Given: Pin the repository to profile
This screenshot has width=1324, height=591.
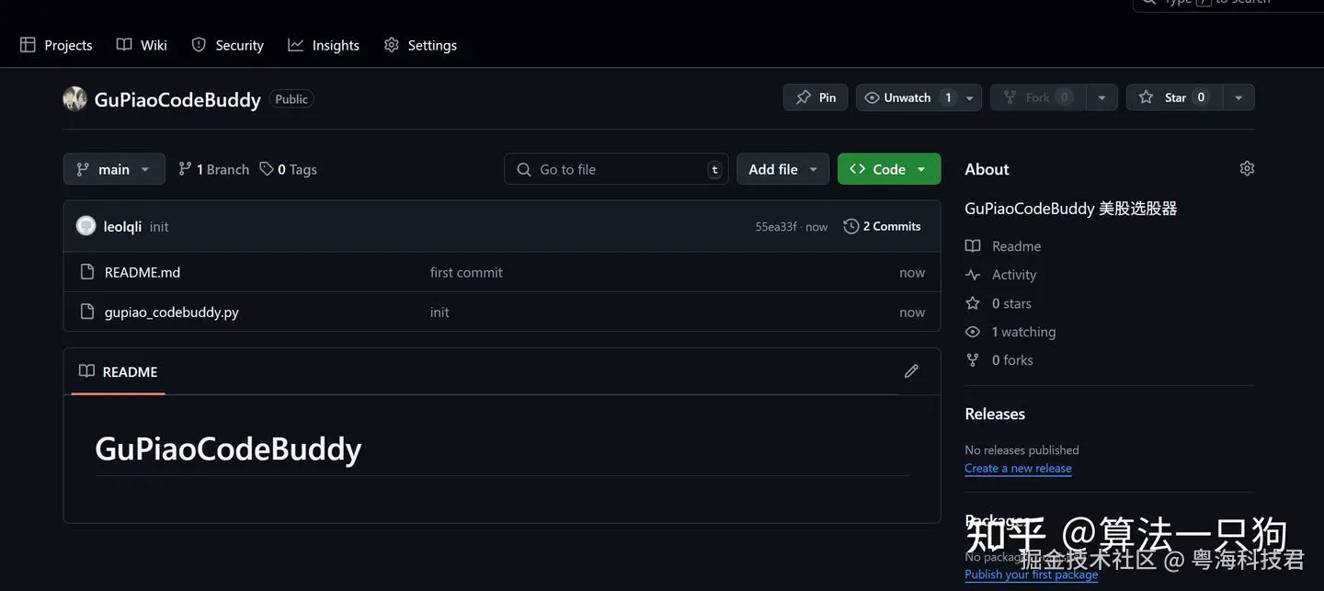Looking at the screenshot, I should pyautogui.click(x=816, y=97).
